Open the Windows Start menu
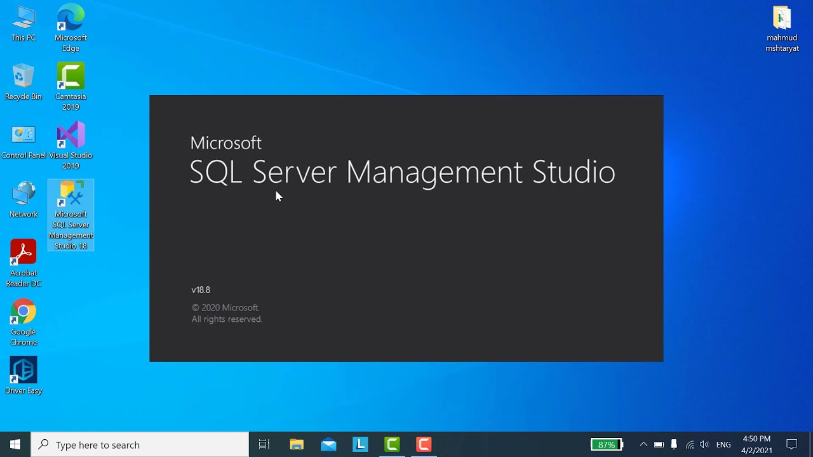The image size is (813, 457). (15, 444)
